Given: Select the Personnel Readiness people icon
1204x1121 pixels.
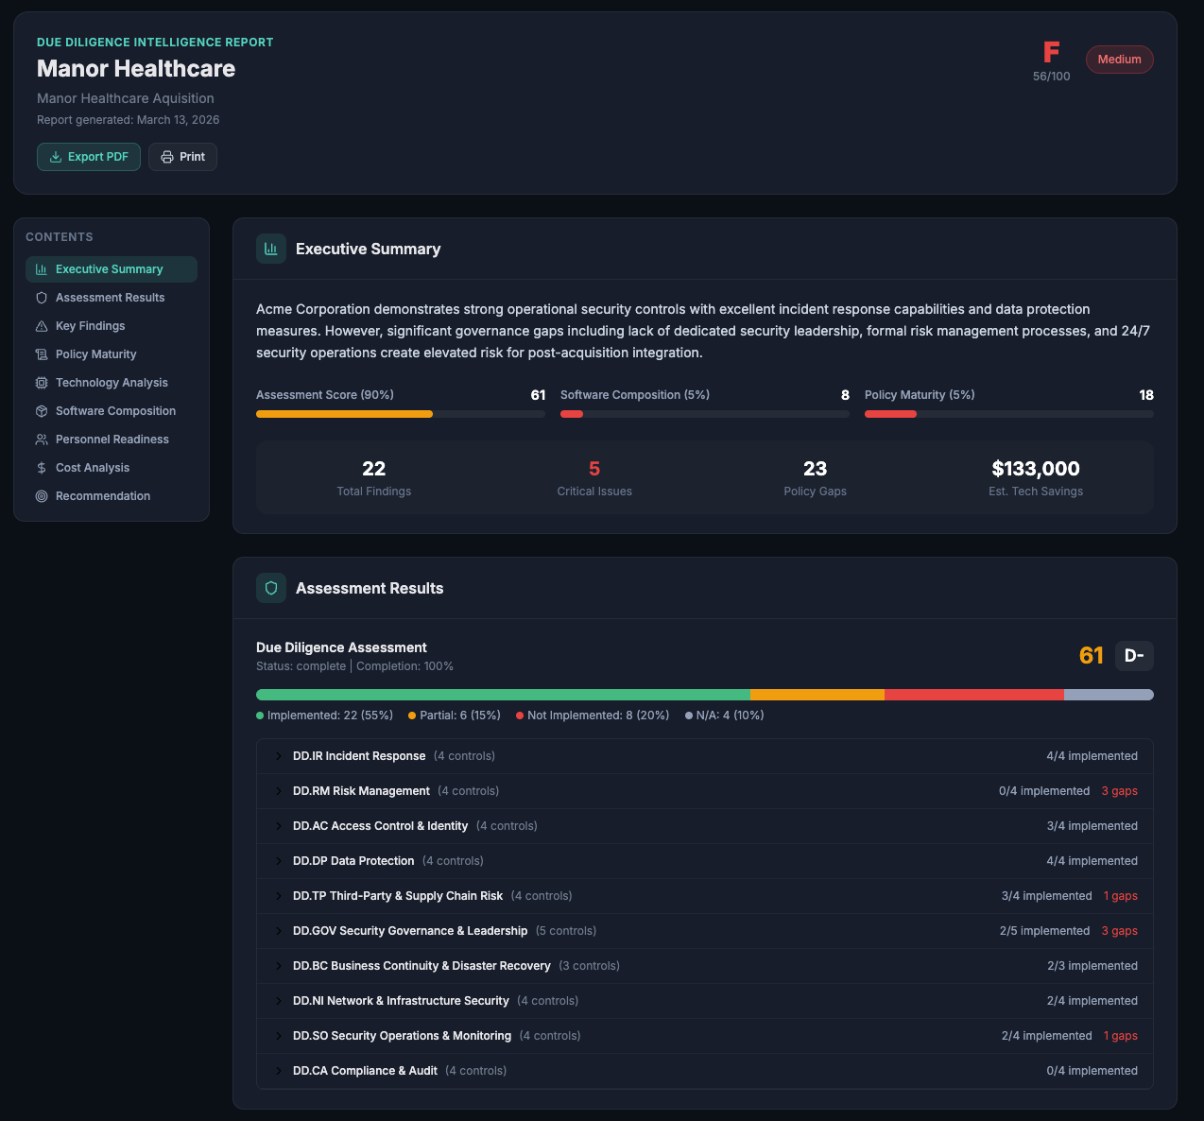Looking at the screenshot, I should pyautogui.click(x=42, y=439).
